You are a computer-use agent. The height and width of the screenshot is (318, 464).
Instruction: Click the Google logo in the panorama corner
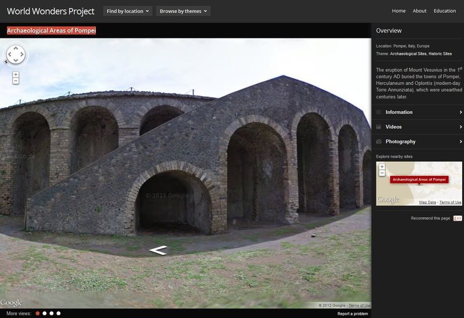click(11, 302)
